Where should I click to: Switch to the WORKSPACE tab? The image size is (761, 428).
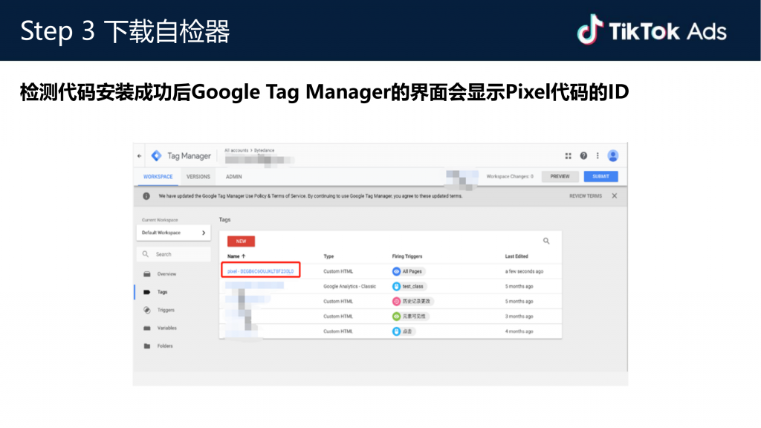click(158, 177)
